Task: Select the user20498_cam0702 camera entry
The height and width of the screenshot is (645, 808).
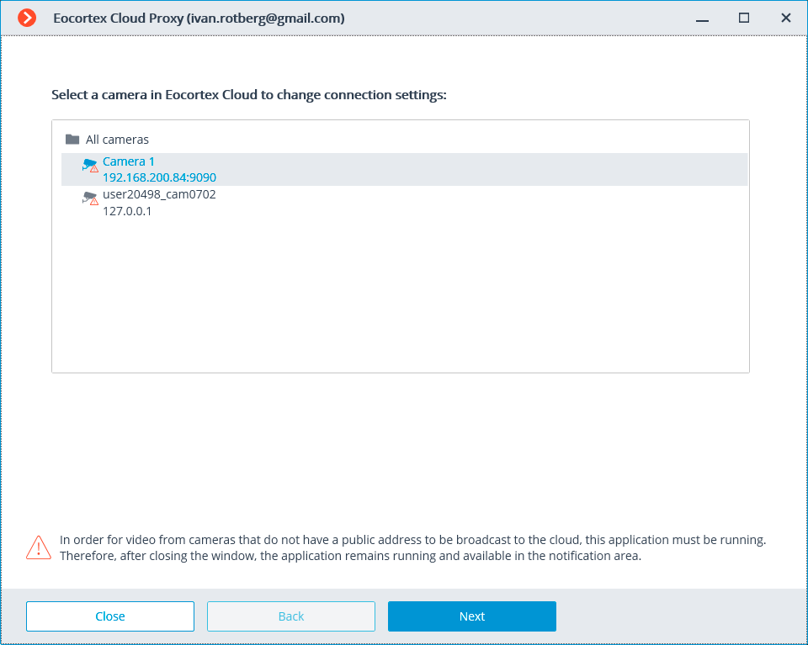Action: (x=159, y=193)
